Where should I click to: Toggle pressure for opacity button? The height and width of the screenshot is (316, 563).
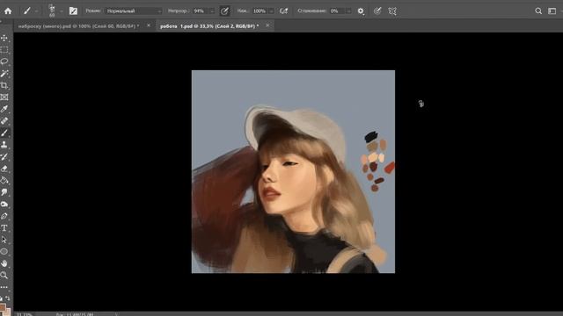click(224, 11)
